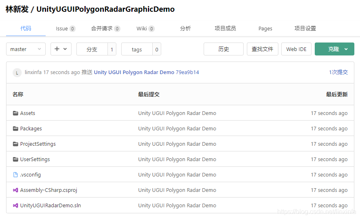This screenshot has width=360, height=219.
Task: Open the .vsconfig file
Action: click(x=30, y=175)
